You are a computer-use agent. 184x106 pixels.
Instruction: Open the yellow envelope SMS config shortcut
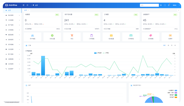(x=111, y=37)
